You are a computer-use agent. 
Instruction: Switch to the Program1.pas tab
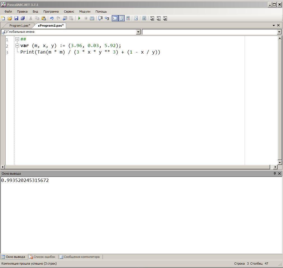coord(20,26)
